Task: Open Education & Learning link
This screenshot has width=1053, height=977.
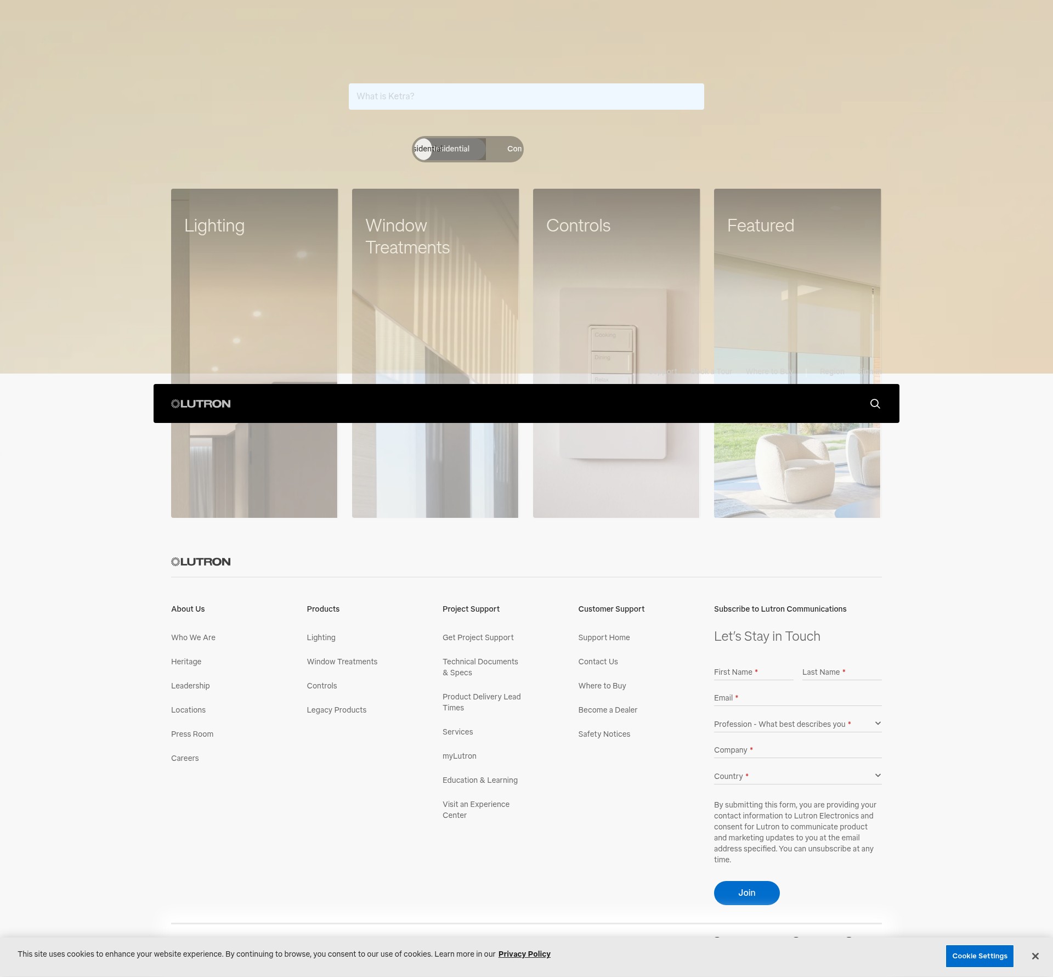Action: pyautogui.click(x=480, y=780)
